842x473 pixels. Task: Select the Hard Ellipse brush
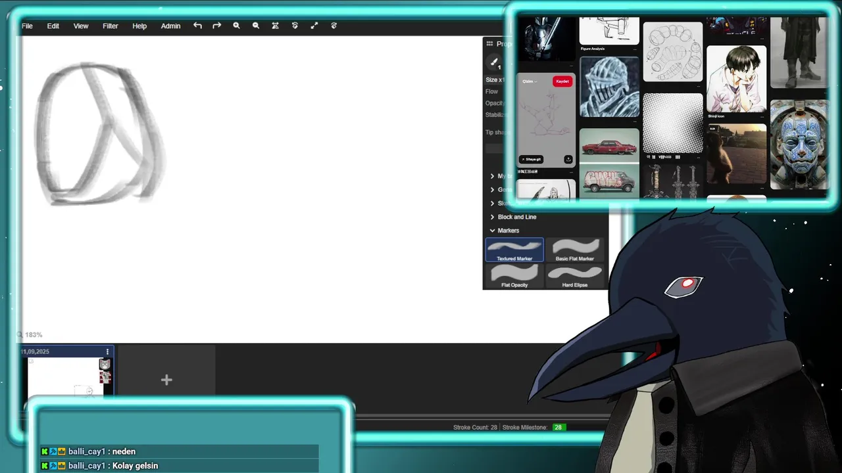click(x=574, y=276)
